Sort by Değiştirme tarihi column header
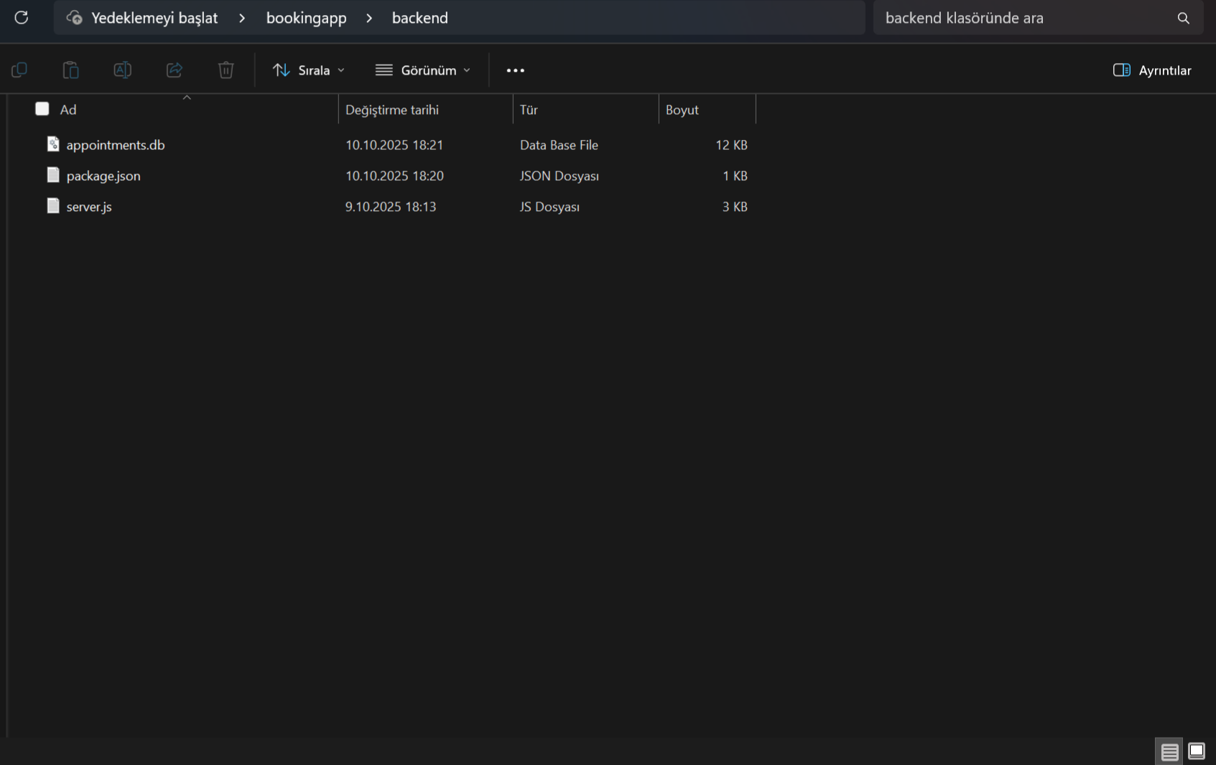Screen dimensions: 1216x765 pyautogui.click(x=392, y=110)
